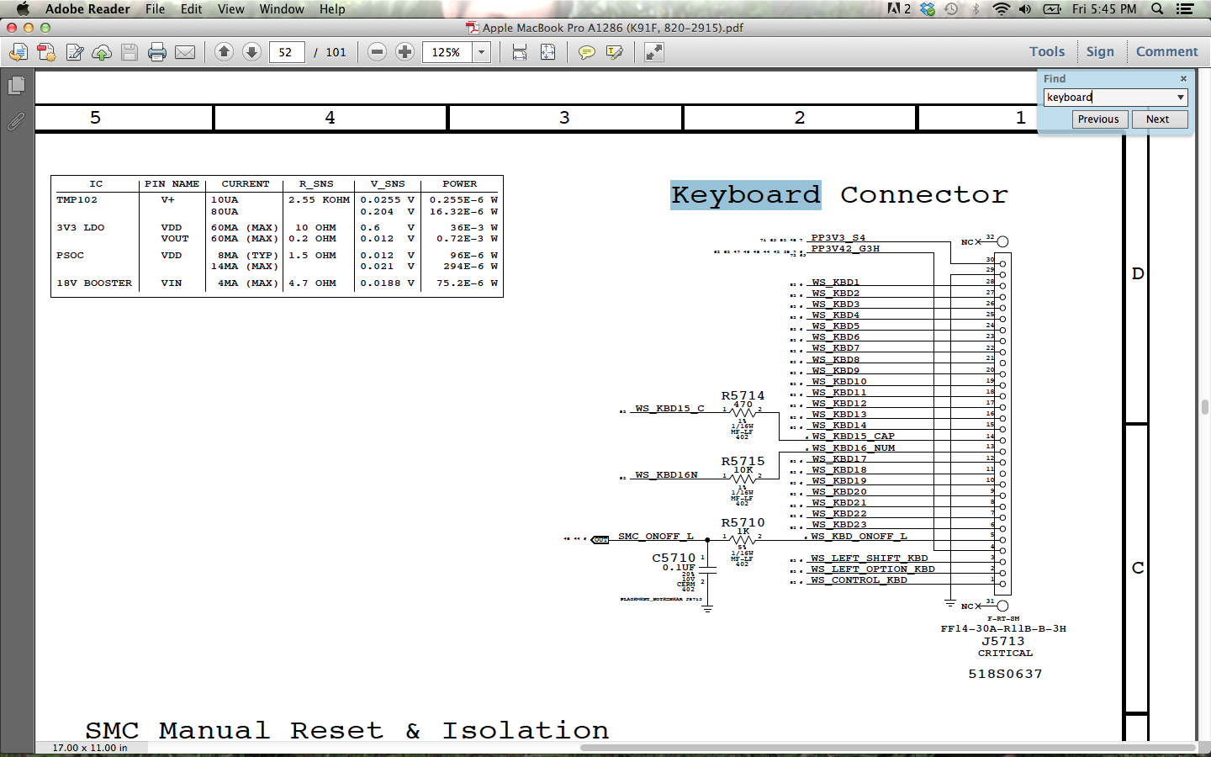Click the Open file toolbar icon
Screen dimensions: 1211x757
[18, 52]
